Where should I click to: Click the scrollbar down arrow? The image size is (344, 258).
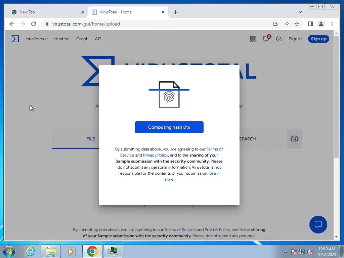[336, 237]
